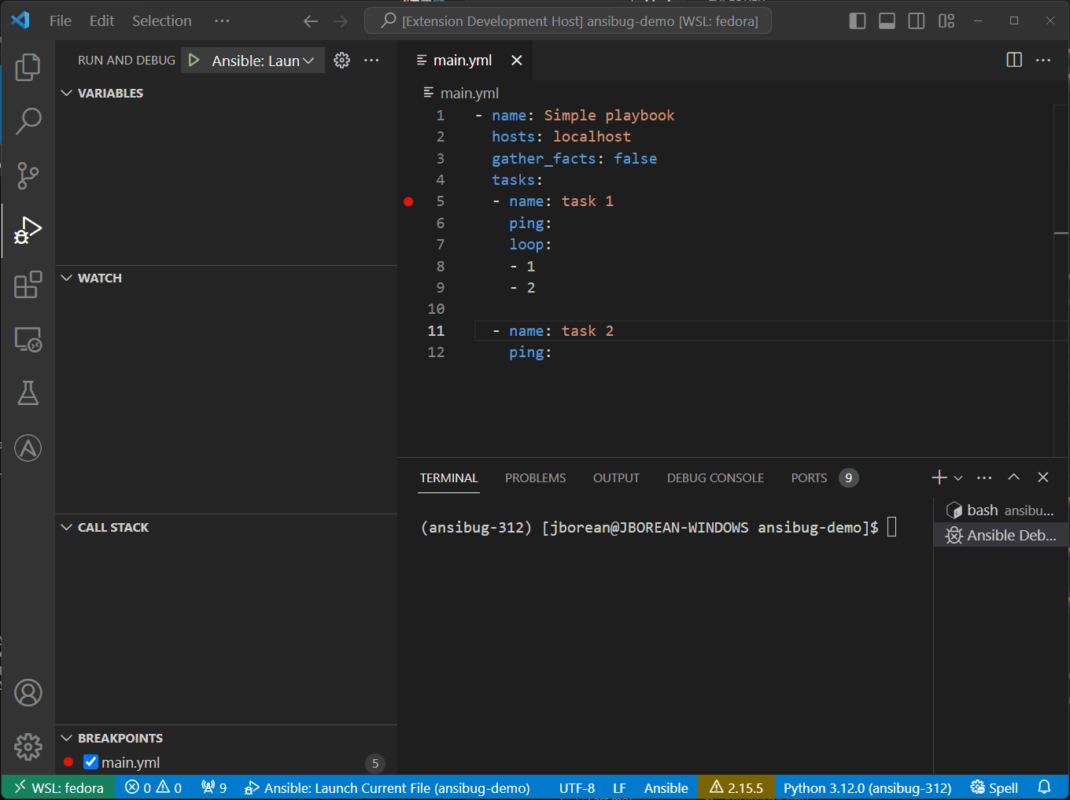
Task: Open the Testing beaker view
Action: point(28,393)
